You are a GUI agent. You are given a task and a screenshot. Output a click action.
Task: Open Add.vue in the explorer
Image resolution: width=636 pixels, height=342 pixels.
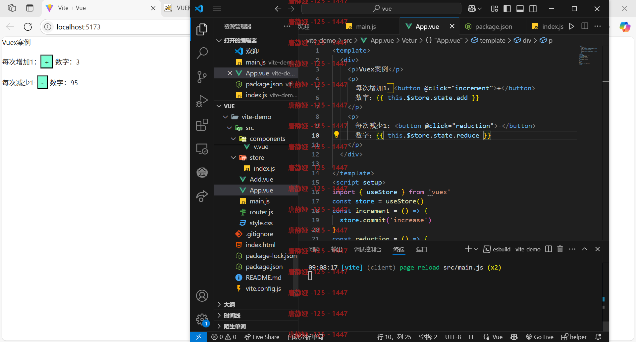pyautogui.click(x=261, y=179)
